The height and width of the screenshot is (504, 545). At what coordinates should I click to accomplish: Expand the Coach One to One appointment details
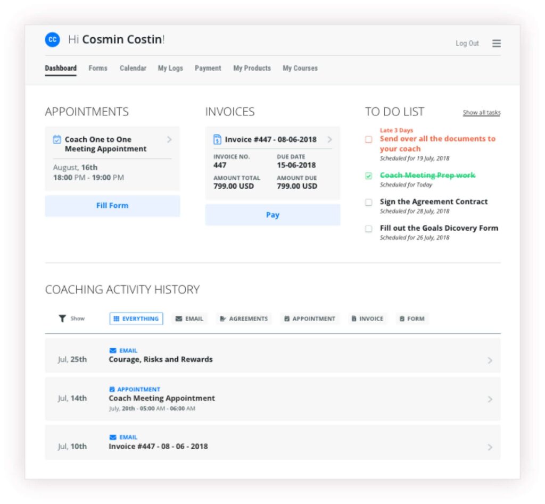169,139
